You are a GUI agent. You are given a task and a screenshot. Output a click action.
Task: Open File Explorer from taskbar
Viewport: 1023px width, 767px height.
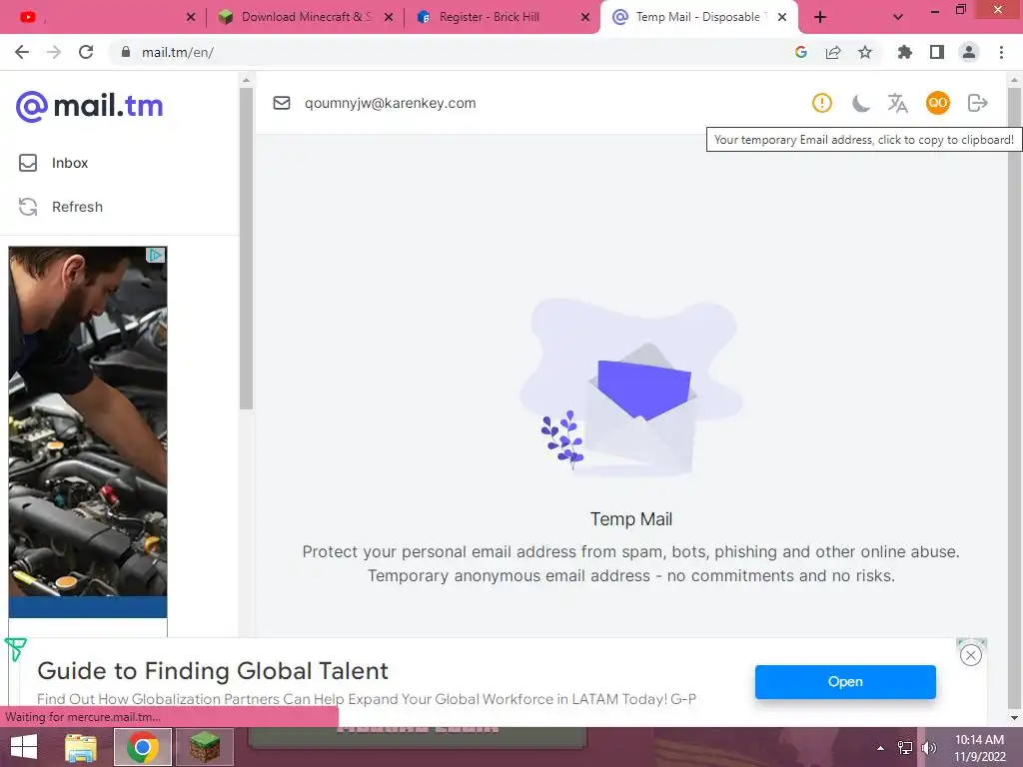[81, 747]
